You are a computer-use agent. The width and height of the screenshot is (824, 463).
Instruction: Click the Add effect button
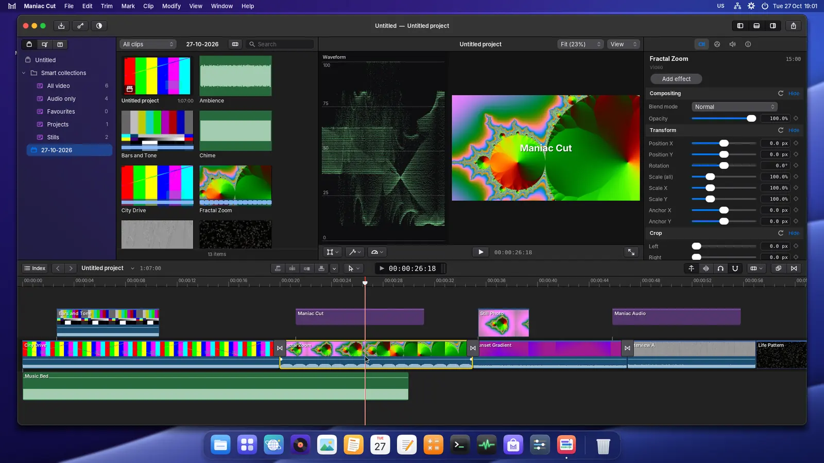(676, 79)
